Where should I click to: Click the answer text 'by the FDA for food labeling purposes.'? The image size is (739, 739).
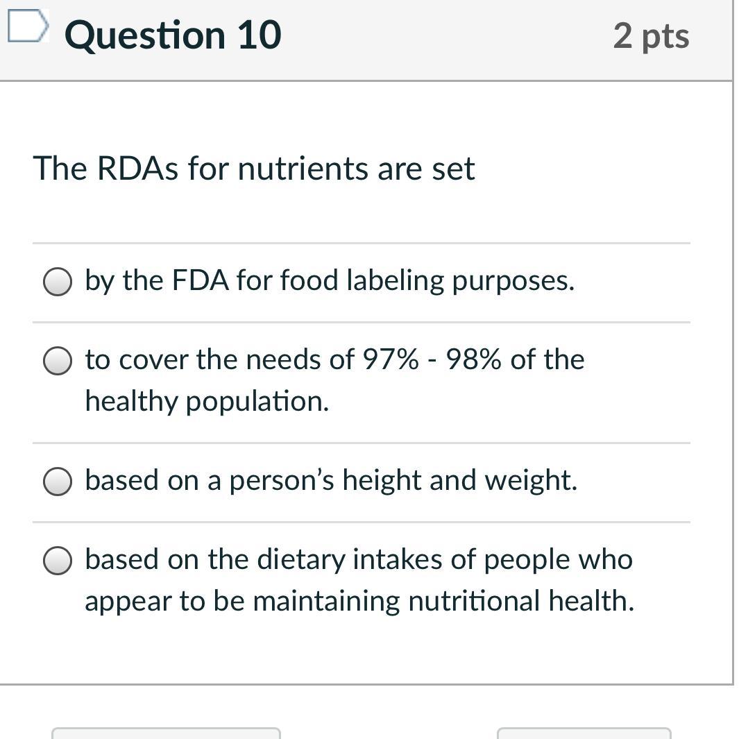pyautogui.click(x=330, y=281)
